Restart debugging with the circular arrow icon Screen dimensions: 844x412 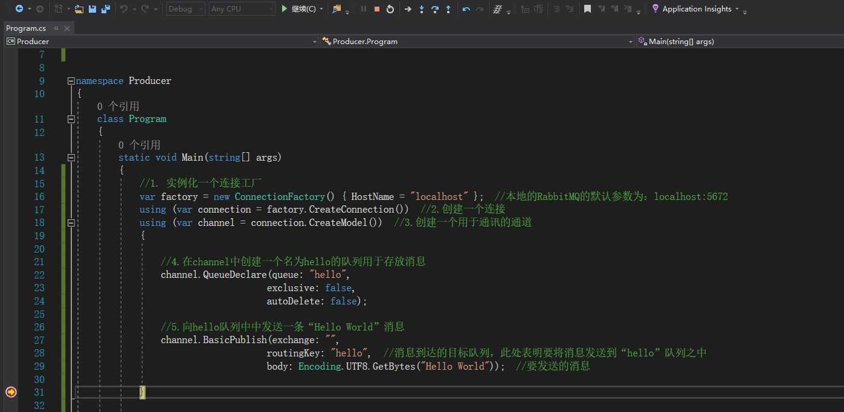pyautogui.click(x=390, y=8)
